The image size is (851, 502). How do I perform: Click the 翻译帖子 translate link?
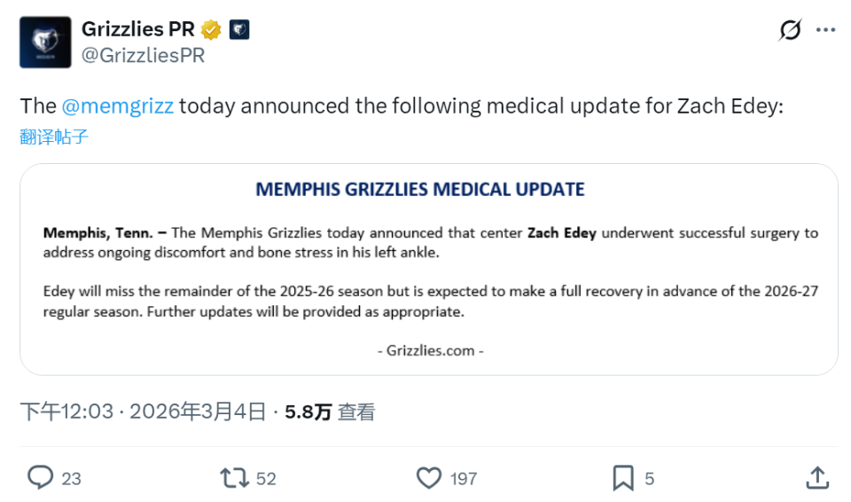click(x=54, y=137)
